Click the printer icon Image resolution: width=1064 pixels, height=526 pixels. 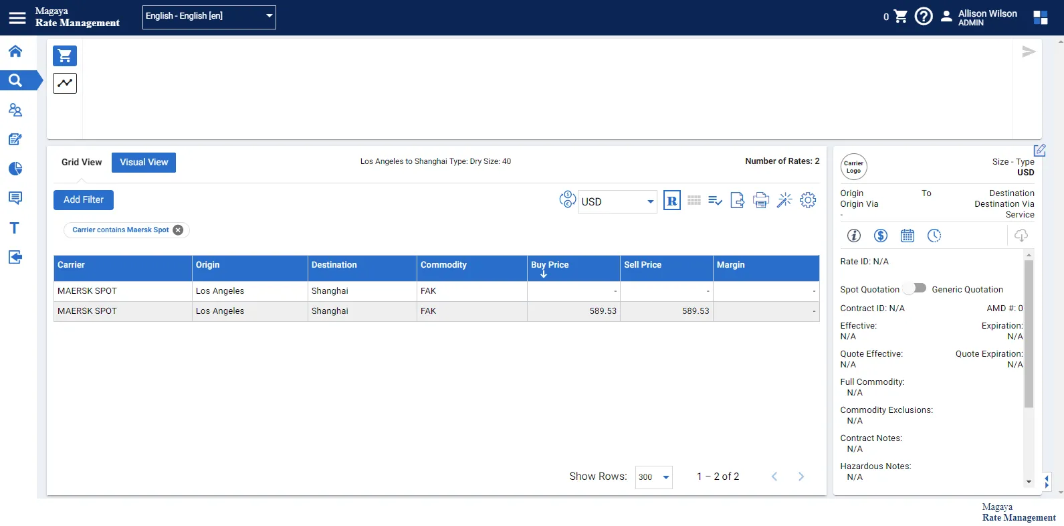[x=760, y=200]
